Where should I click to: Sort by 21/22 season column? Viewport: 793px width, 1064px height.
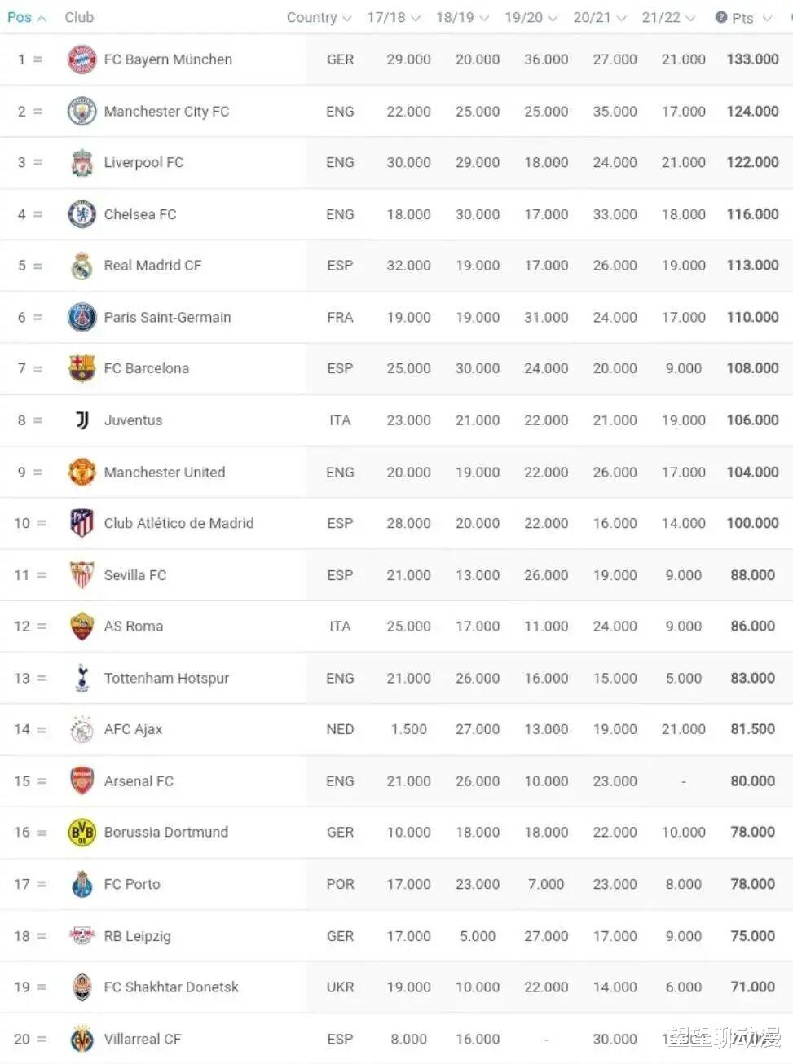tap(668, 17)
